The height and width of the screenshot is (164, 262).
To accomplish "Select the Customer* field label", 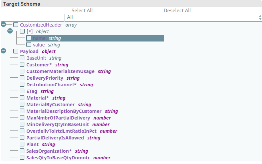I will (39, 65).
